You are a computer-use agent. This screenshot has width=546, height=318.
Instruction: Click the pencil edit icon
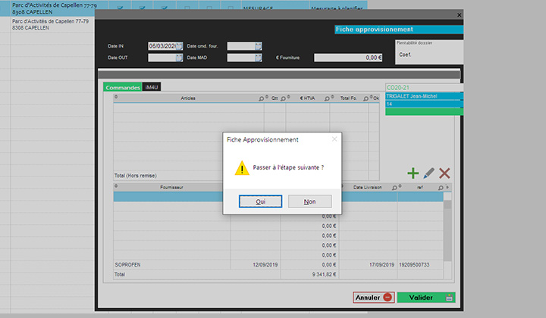tap(429, 173)
